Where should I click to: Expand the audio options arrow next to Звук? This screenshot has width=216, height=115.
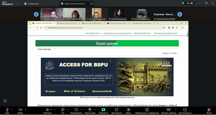(x=12, y=109)
